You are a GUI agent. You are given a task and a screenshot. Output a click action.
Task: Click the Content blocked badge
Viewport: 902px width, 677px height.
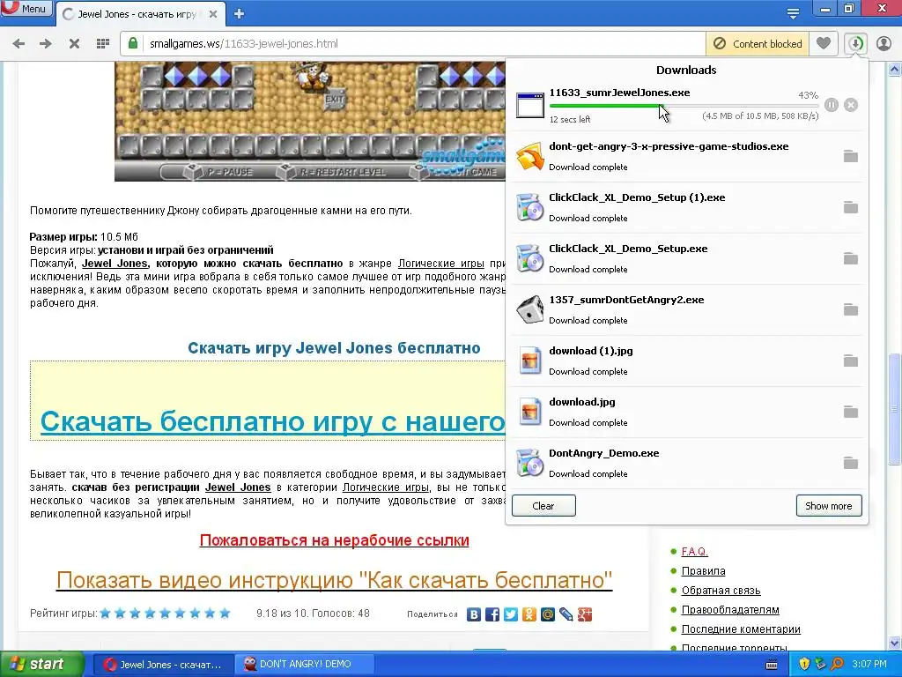(757, 44)
